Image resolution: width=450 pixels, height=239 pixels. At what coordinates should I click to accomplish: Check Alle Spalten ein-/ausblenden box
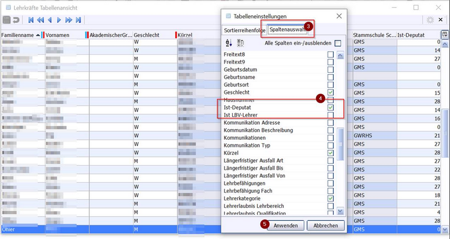(337, 43)
